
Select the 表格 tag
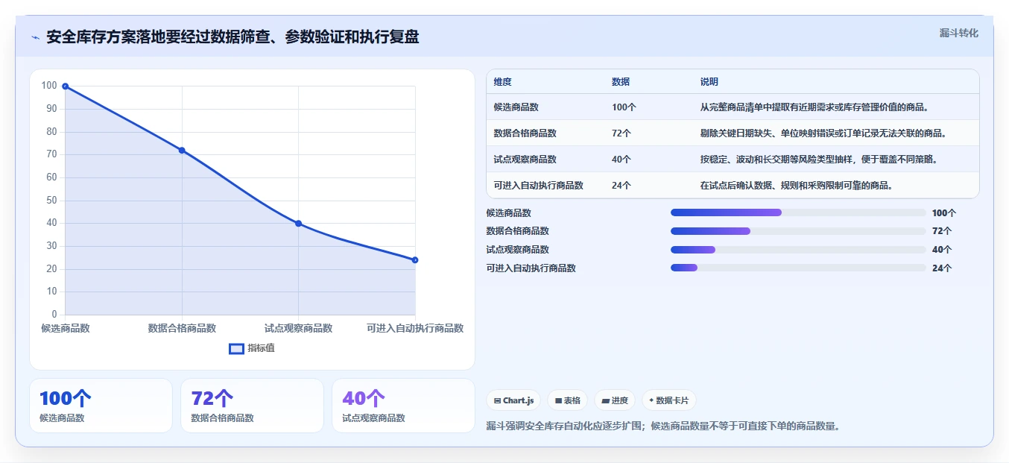(568, 400)
